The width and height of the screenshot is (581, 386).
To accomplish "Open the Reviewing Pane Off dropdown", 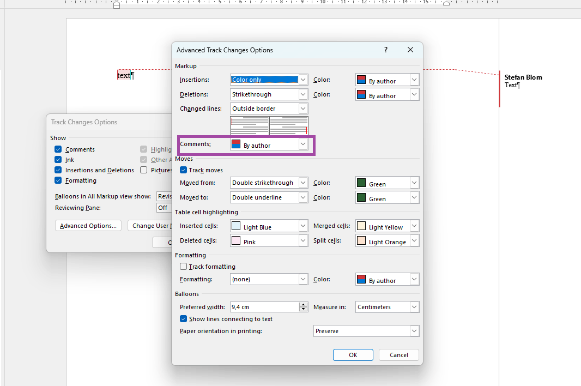I will (164, 208).
